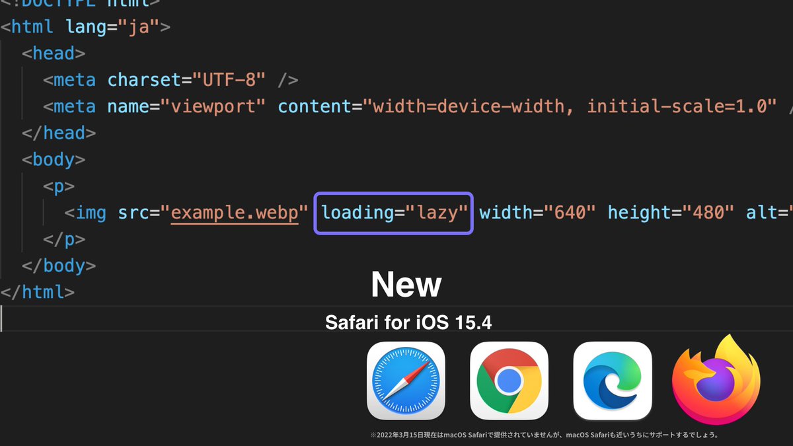Click the Firefox icon
The height and width of the screenshot is (446, 793).
coord(716,379)
